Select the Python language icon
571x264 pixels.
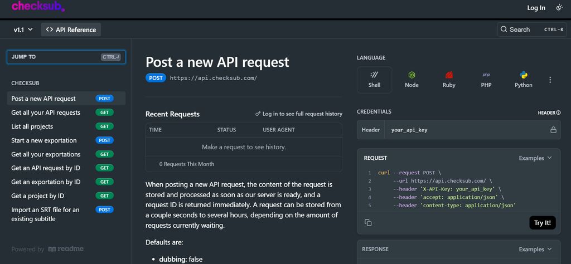(524, 80)
